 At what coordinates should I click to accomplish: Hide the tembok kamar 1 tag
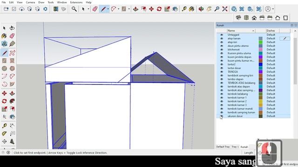coord(222,97)
